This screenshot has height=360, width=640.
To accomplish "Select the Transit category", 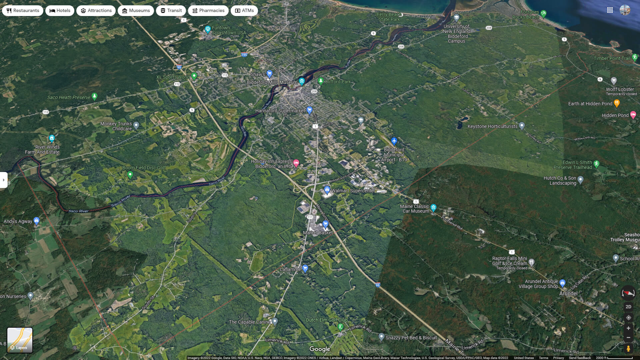I will click(171, 10).
